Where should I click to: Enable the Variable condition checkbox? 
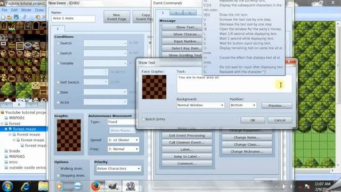[58, 63]
